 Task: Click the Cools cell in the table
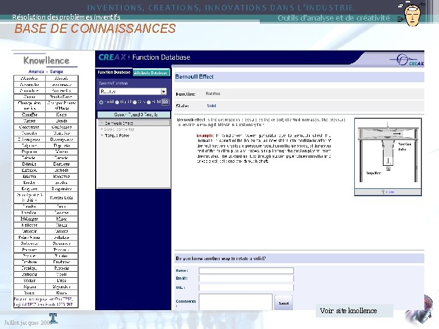tap(62, 274)
